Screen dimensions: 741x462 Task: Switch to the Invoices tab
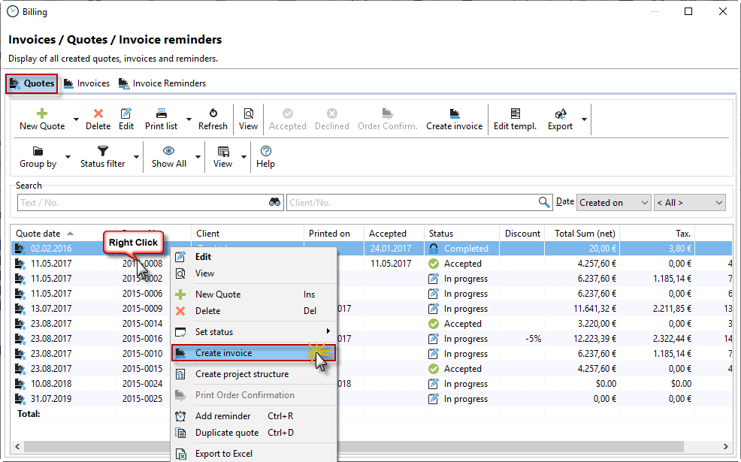click(x=87, y=83)
